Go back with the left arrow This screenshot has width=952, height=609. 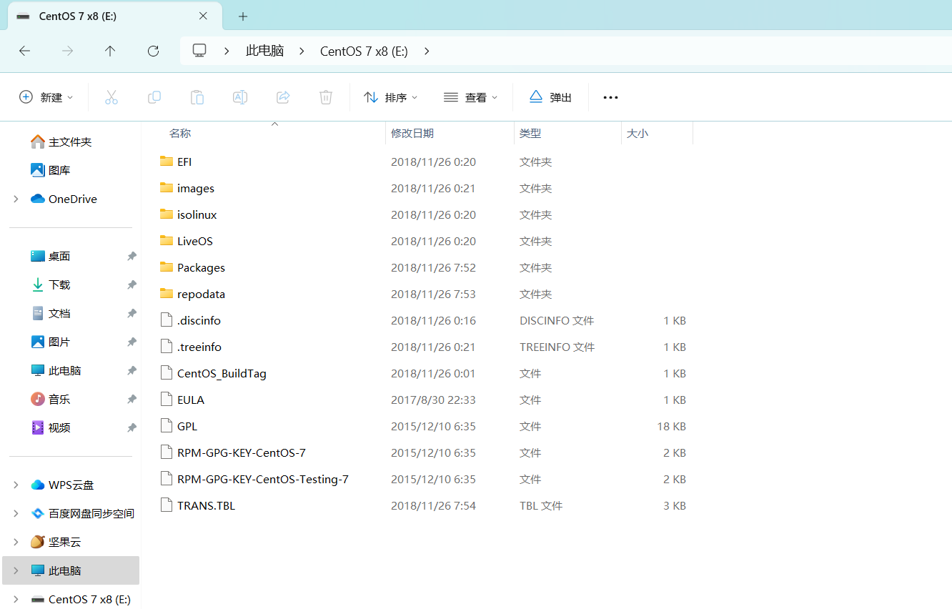(x=24, y=51)
